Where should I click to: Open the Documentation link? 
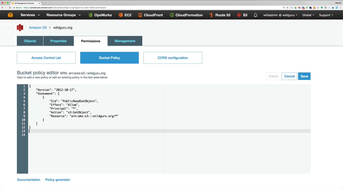[29, 180]
